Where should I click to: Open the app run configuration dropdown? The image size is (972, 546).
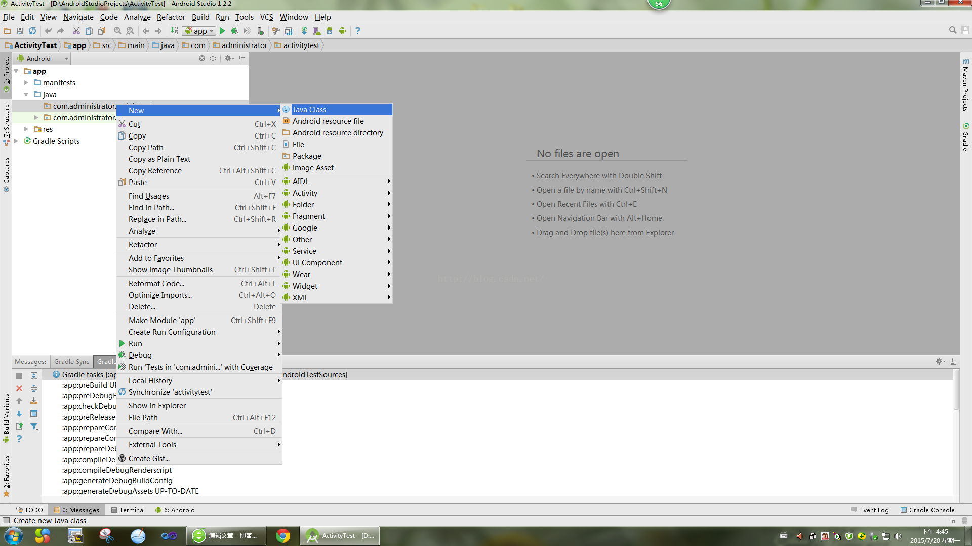click(x=199, y=31)
